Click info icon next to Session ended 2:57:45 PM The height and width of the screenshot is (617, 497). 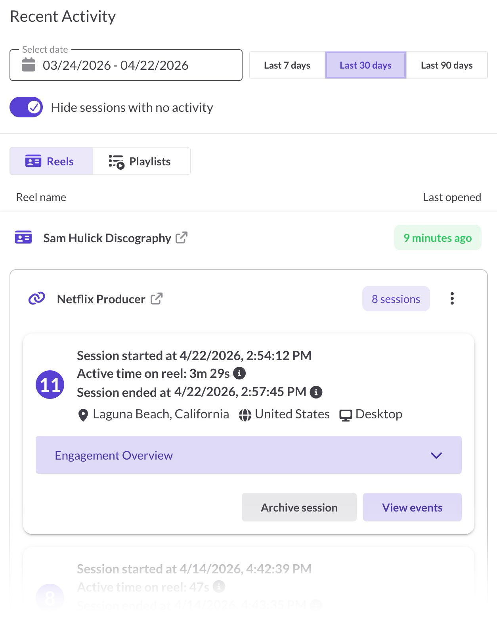pos(316,392)
